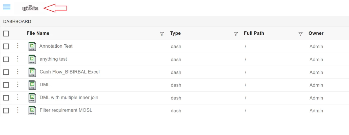This screenshot has height=135, width=349.
Task: Open three-dot options for DML row
Action: click(18, 84)
